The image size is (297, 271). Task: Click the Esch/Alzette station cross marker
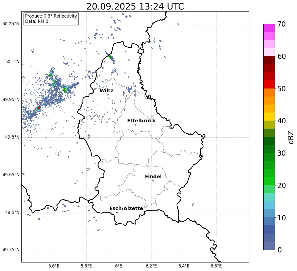click(x=117, y=213)
